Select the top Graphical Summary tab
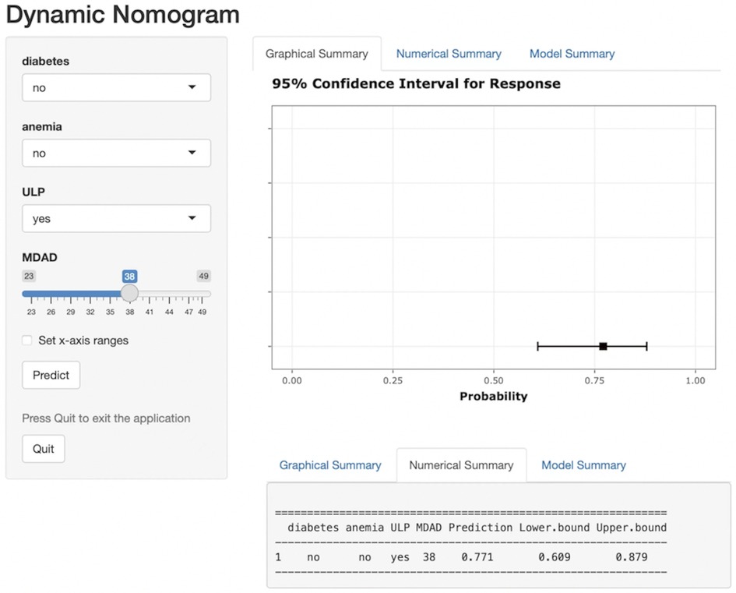This screenshot has height=593, width=736. [x=316, y=54]
